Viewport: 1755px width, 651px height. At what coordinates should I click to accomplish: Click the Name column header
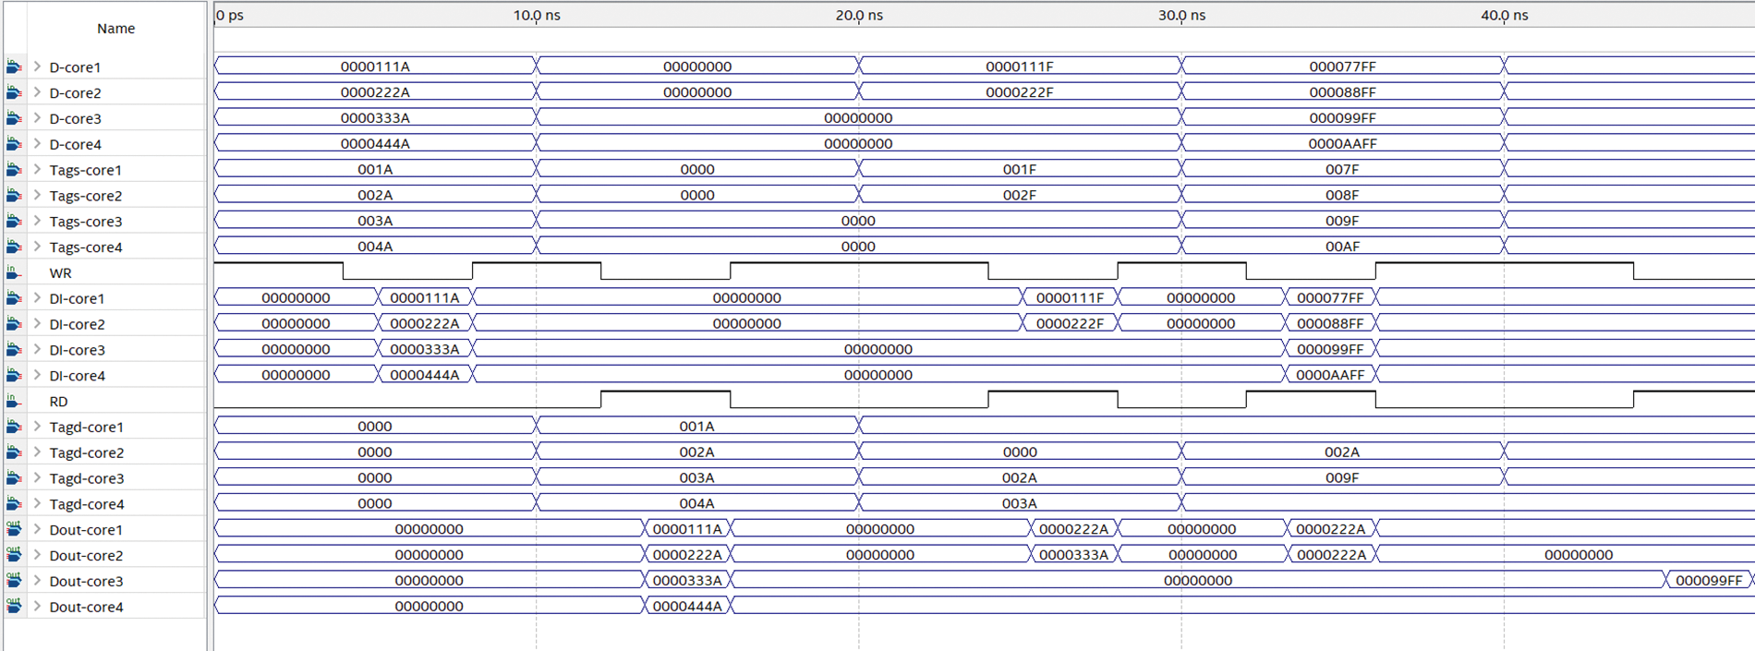pyautogui.click(x=115, y=29)
